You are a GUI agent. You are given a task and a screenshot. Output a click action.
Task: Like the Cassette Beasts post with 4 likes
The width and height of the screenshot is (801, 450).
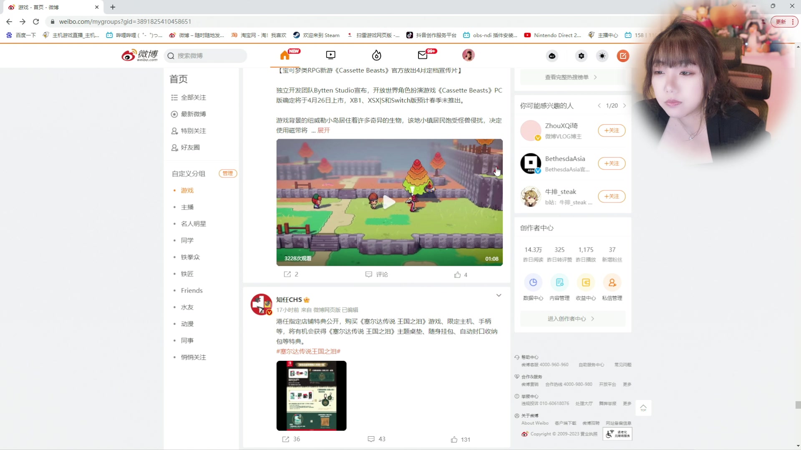coord(461,275)
